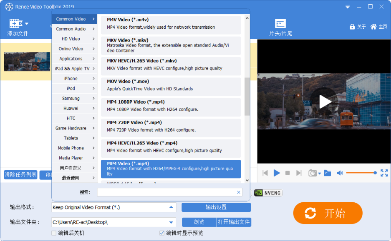
Task: Choose MKV Video (*.mkv) format
Action: pos(171,45)
